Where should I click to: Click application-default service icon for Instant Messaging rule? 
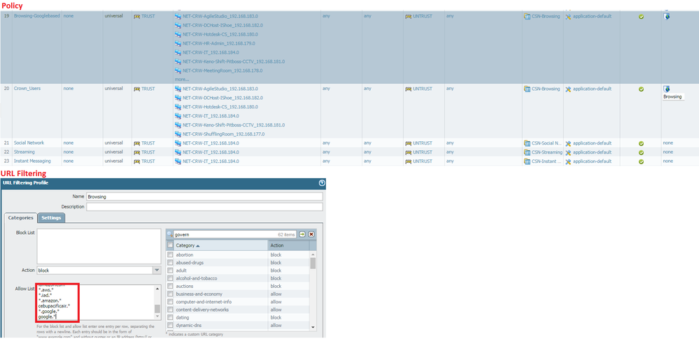click(569, 161)
